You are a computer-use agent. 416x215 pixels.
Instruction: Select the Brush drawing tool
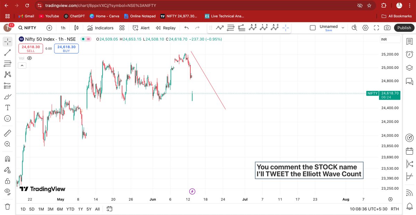click(x=7, y=96)
